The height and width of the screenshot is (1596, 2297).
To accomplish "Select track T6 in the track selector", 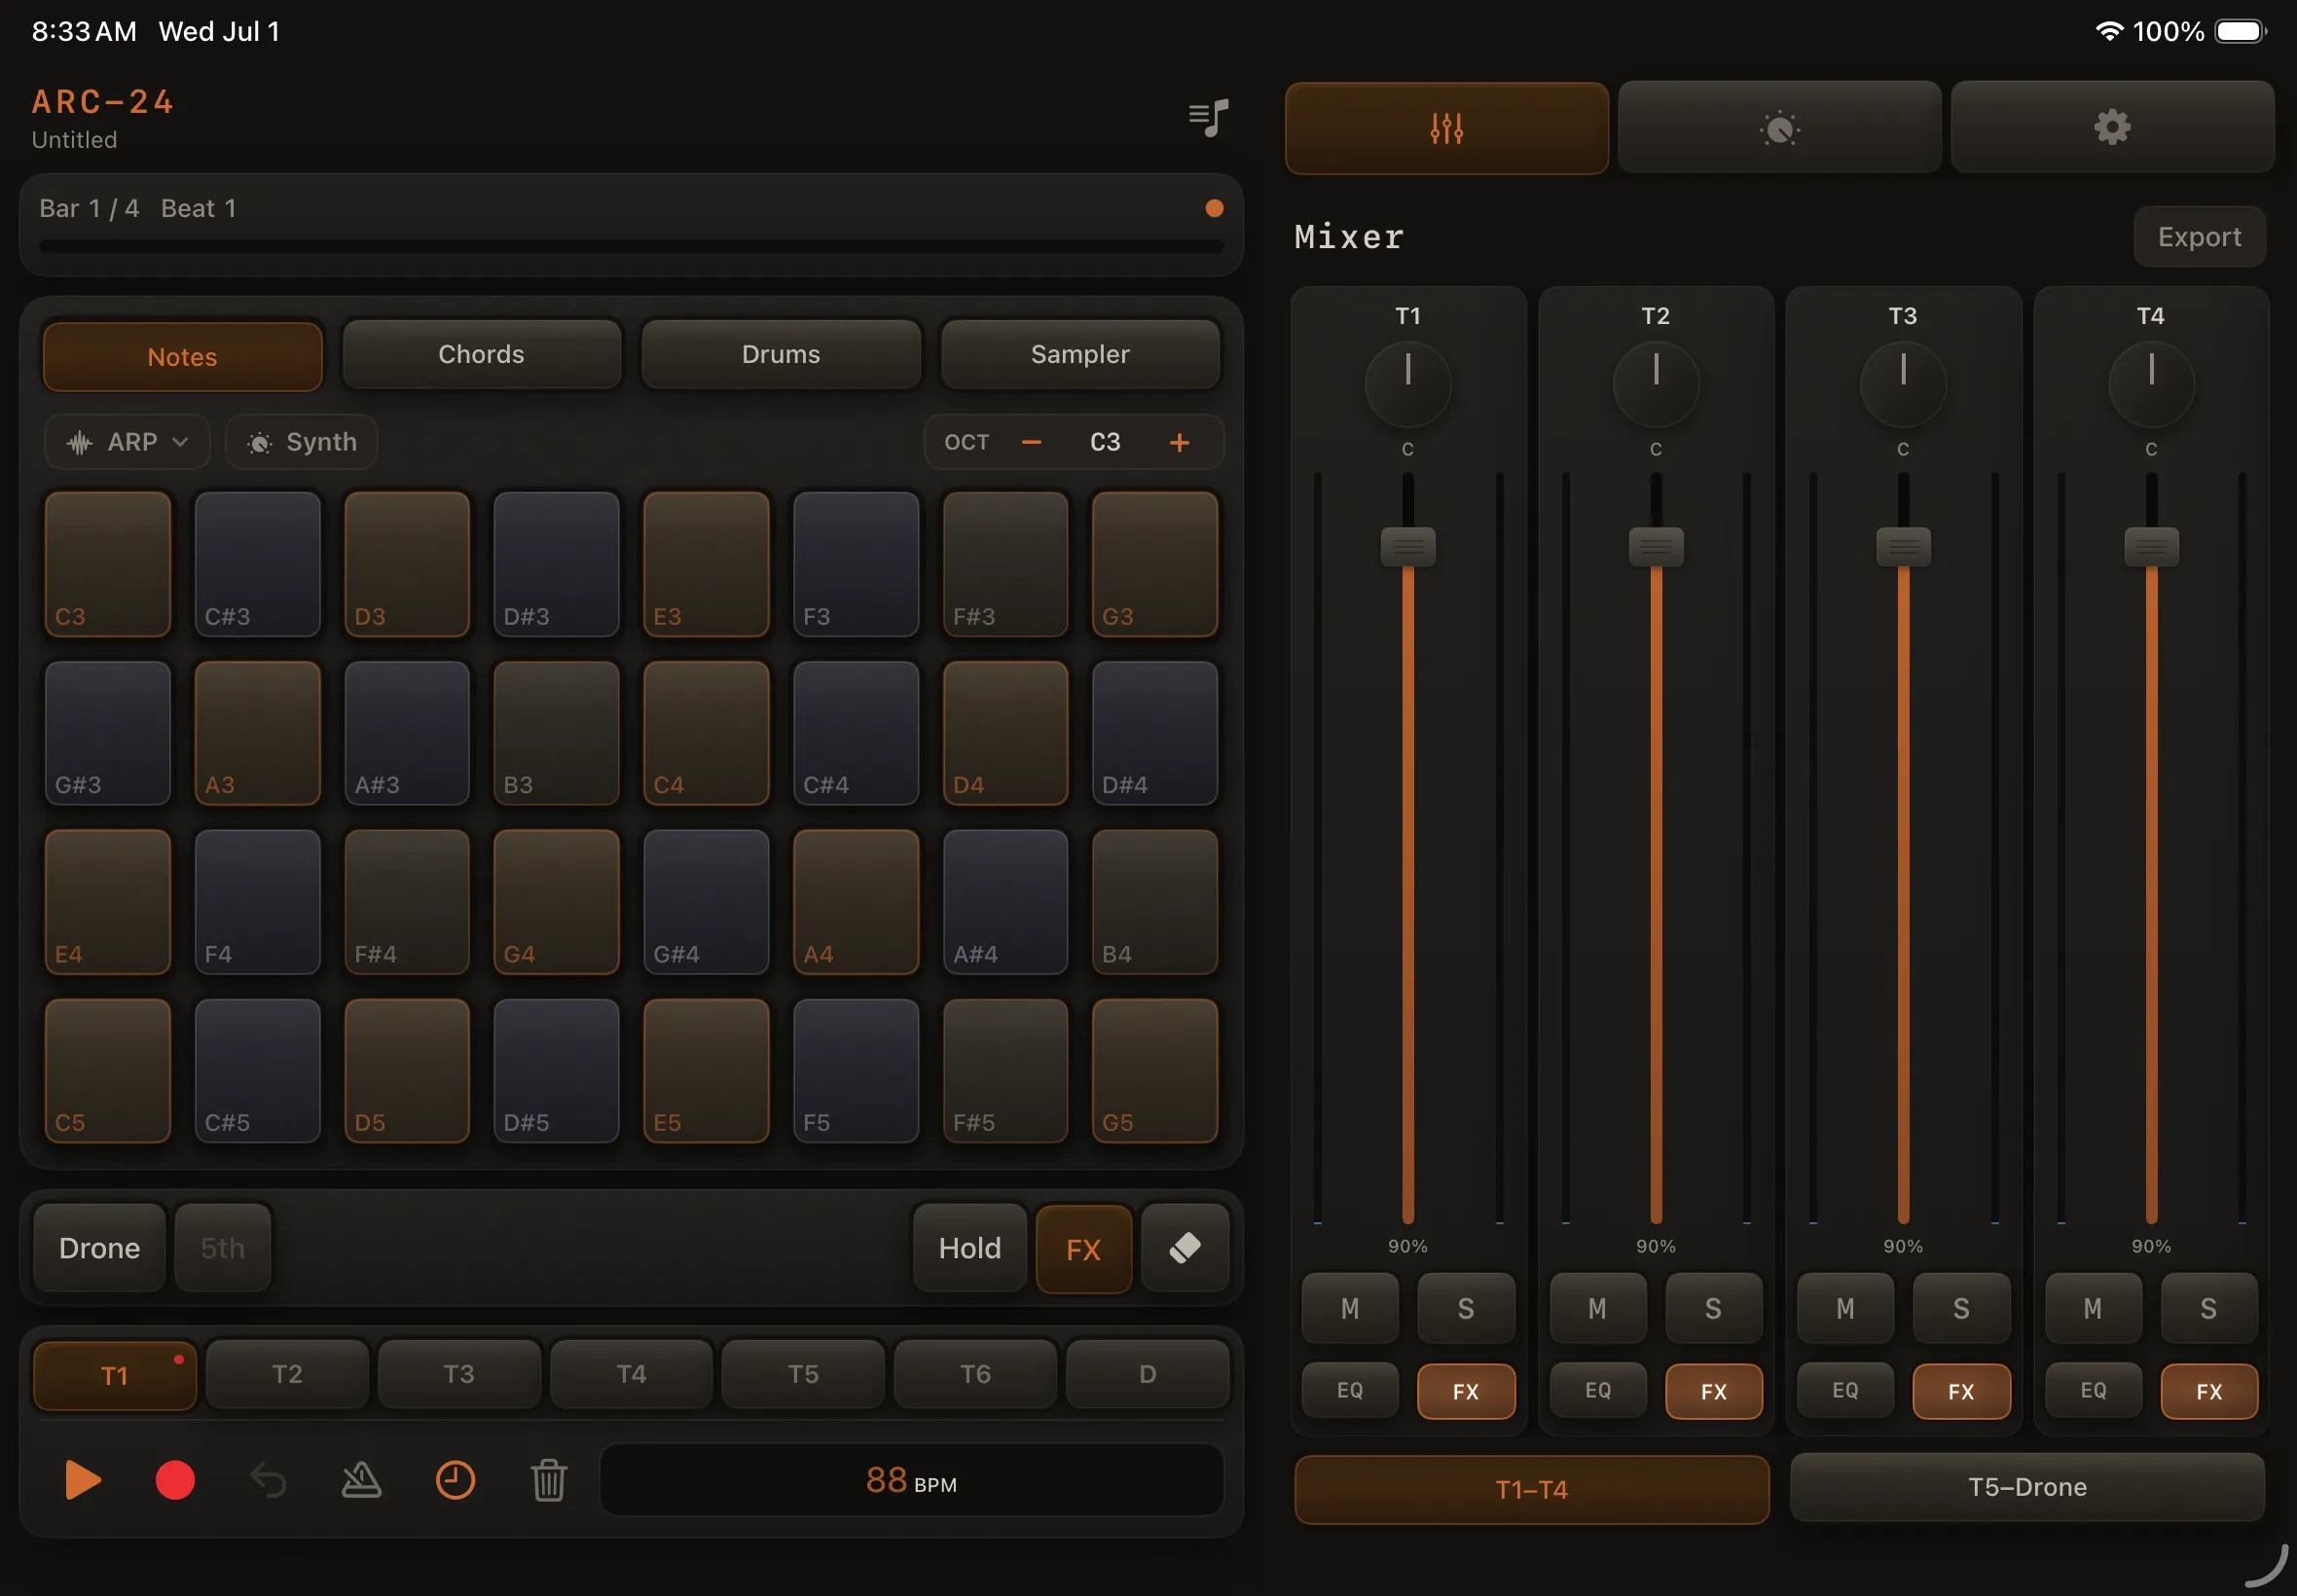I will (975, 1374).
